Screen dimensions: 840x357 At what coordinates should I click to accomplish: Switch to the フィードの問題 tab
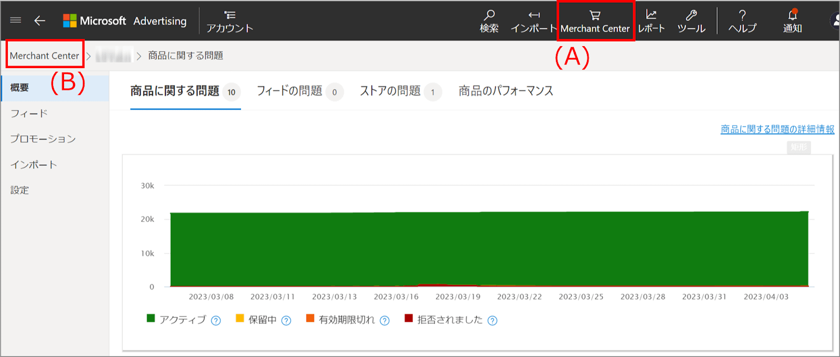[289, 91]
